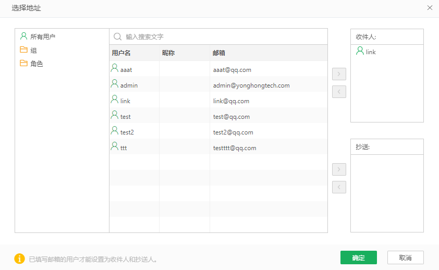
Task: Click the info icon at the bottom
Action: pyautogui.click(x=19, y=259)
